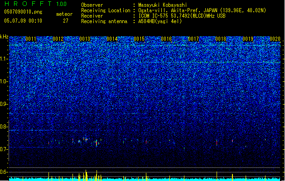Click the red meteor echo at 0018

click(x=217, y=143)
